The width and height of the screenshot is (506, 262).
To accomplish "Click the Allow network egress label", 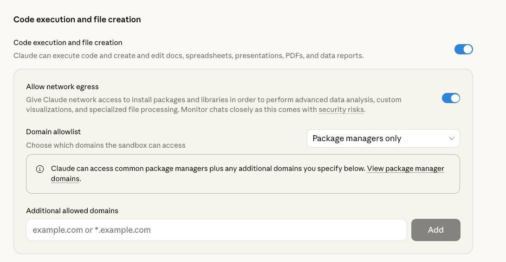I will pos(62,87).
